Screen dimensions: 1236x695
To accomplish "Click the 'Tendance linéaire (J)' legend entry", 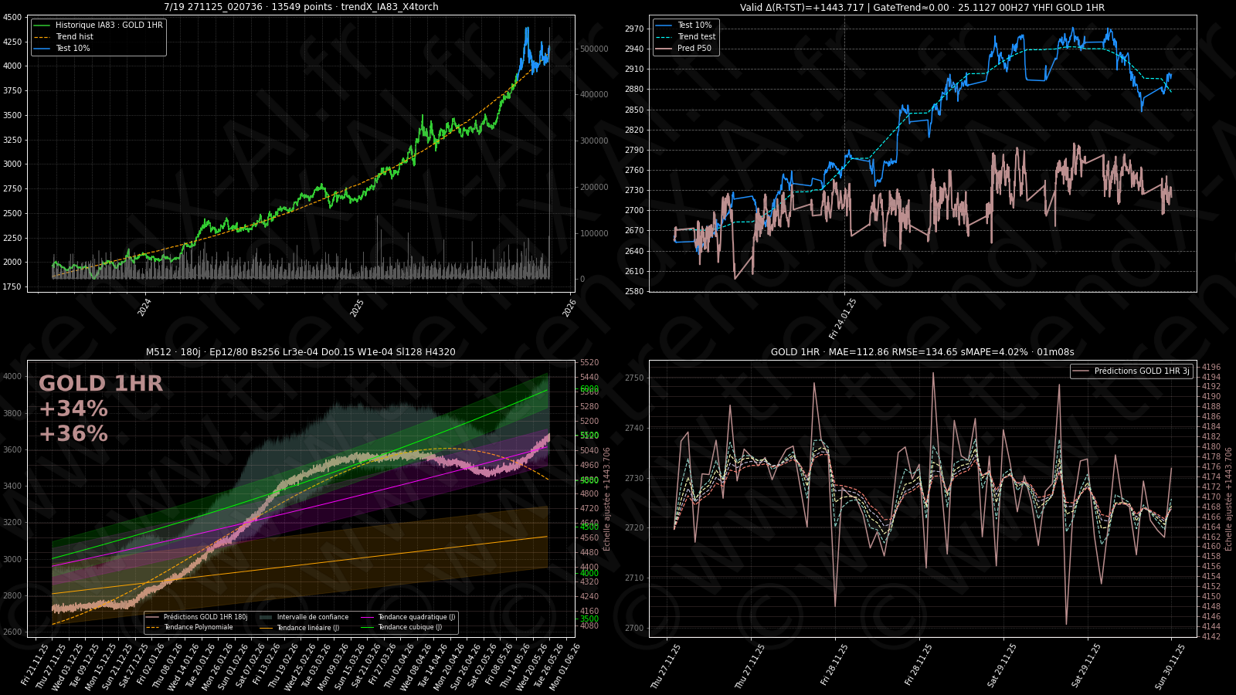I will point(307,628).
